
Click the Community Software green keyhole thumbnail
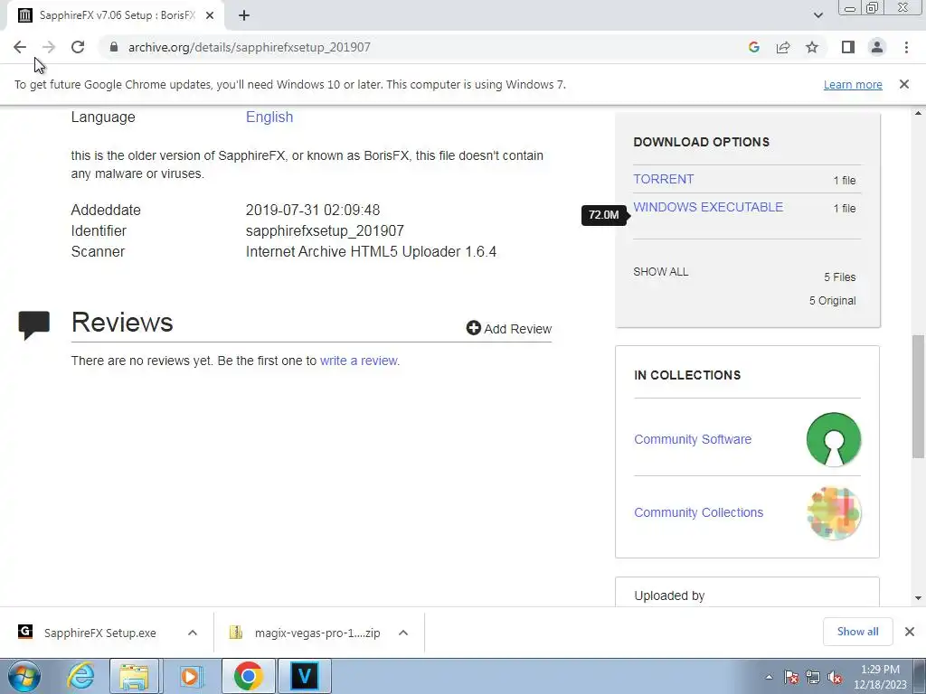pos(833,439)
